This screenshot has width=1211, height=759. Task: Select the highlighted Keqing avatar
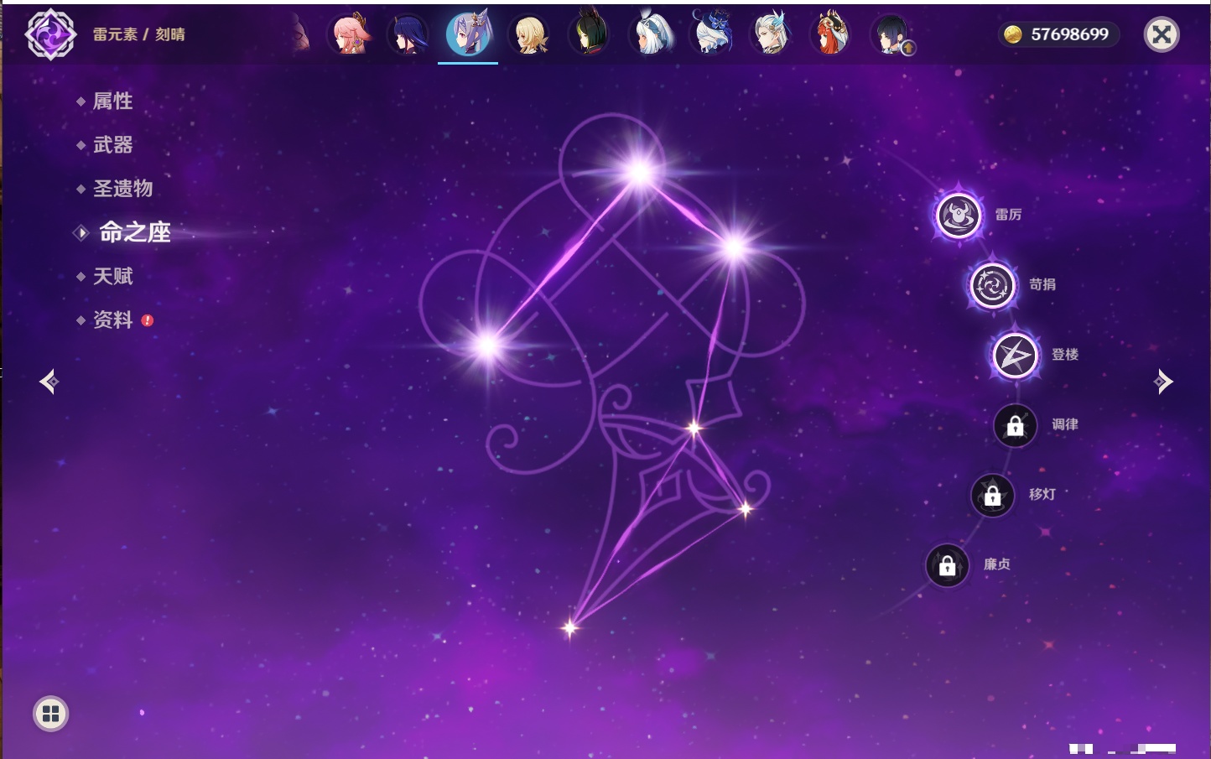pyautogui.click(x=468, y=34)
